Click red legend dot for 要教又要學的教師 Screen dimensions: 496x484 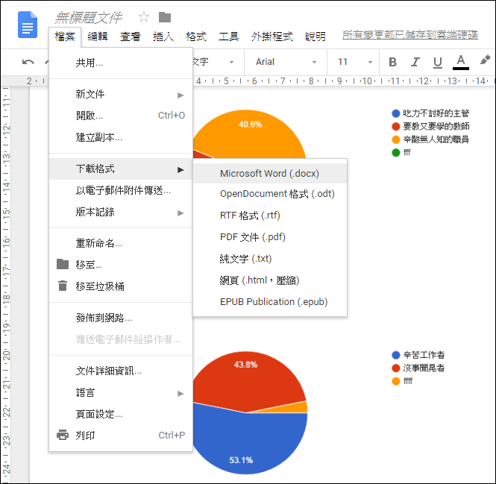[396, 126]
